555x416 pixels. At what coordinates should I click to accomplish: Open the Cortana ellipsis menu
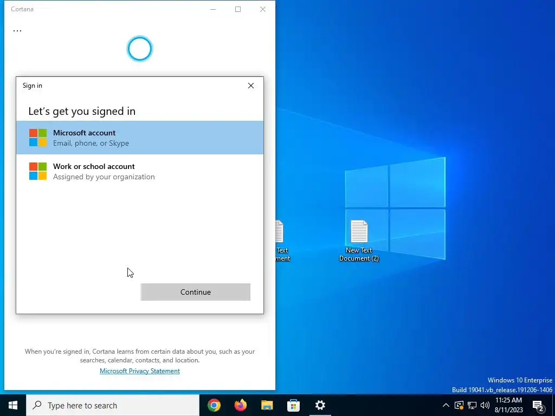pyautogui.click(x=17, y=31)
